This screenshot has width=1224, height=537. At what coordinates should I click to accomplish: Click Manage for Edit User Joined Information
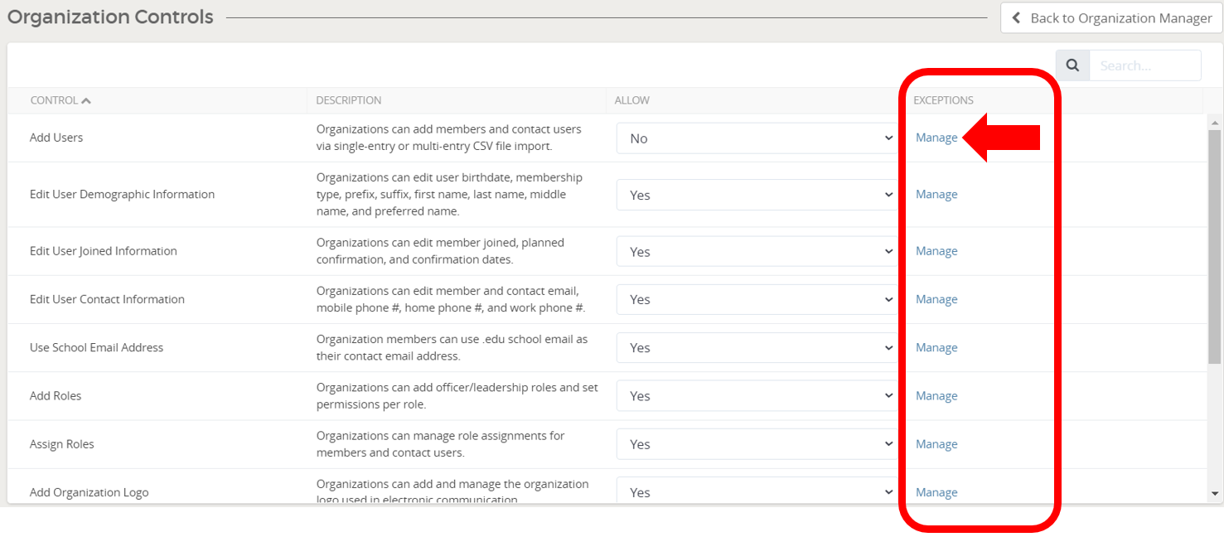936,250
